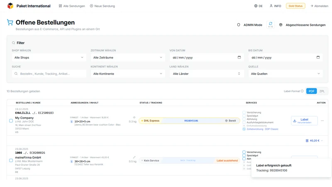Toggle Zollabwicklung DDP Classic checkbox
Image resolution: width=332 pixels, height=187 pixels.
pos(244,129)
